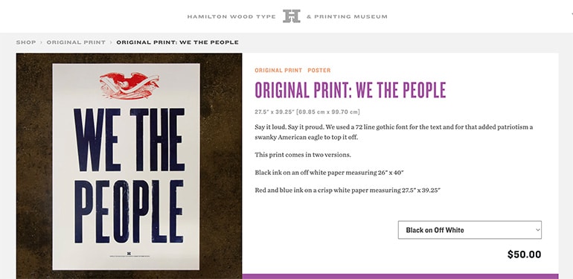Click the We The People poster image
Screen dimensions: 573x279
point(129,166)
